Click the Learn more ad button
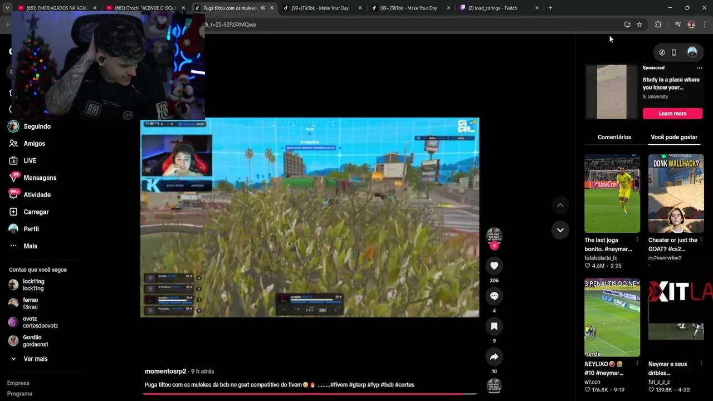This screenshot has height=401, width=713. (x=672, y=114)
